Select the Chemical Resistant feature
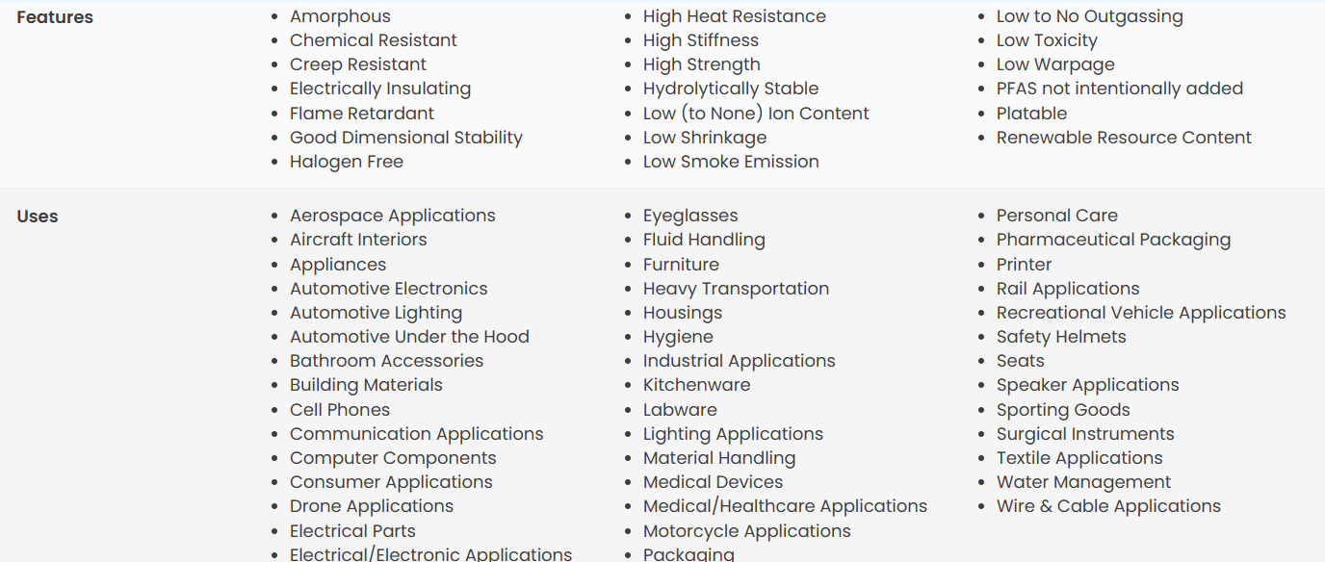This screenshot has width=1325, height=562. (x=374, y=40)
